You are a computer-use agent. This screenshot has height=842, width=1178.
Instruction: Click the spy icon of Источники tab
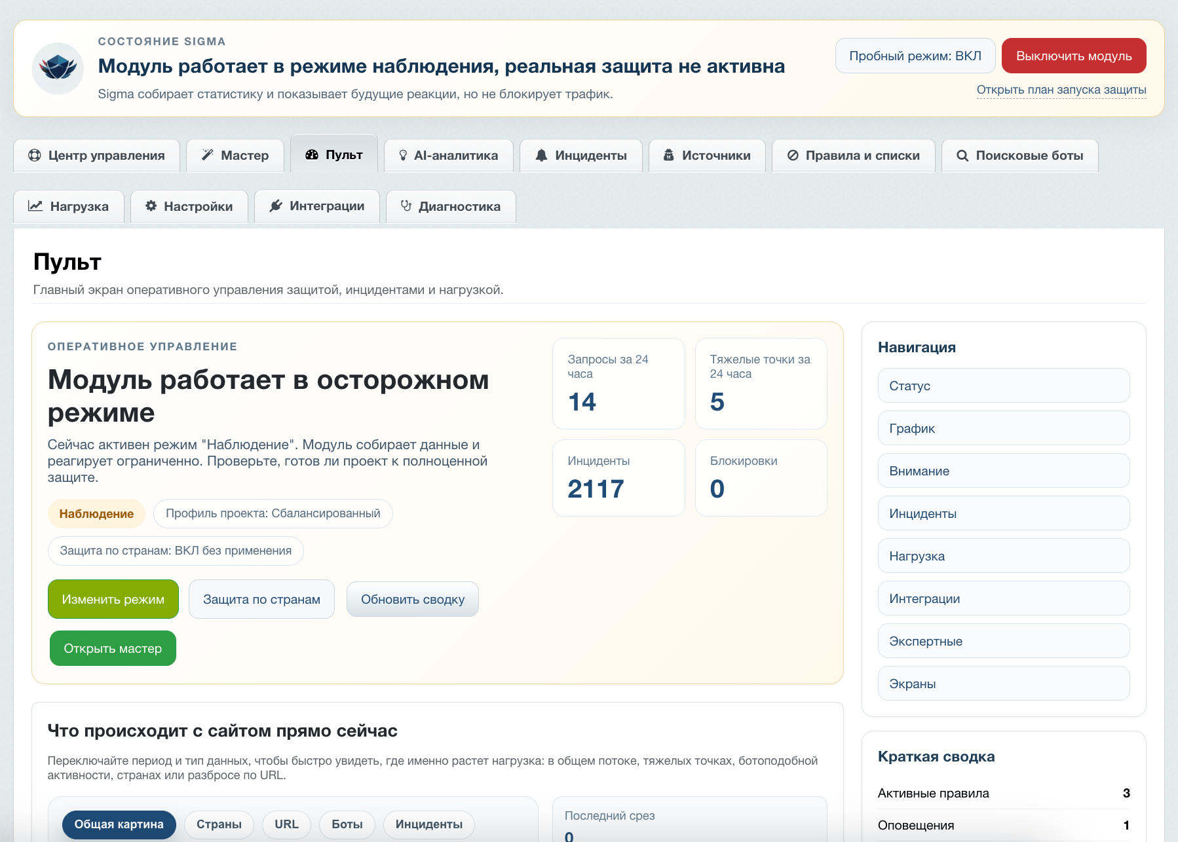tap(668, 155)
